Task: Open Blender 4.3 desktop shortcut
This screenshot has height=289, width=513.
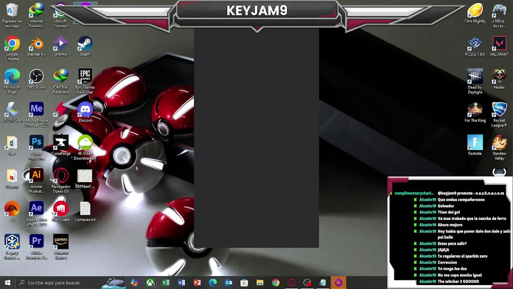Action: point(36,46)
